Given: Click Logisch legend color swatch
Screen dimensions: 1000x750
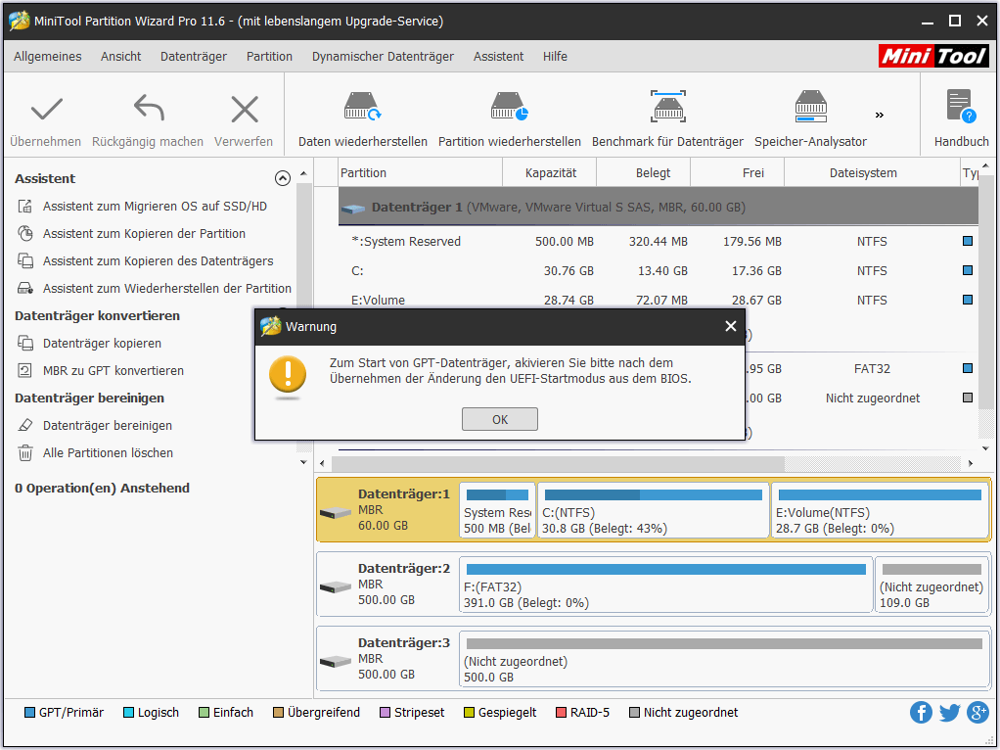Looking at the screenshot, I should [128, 713].
